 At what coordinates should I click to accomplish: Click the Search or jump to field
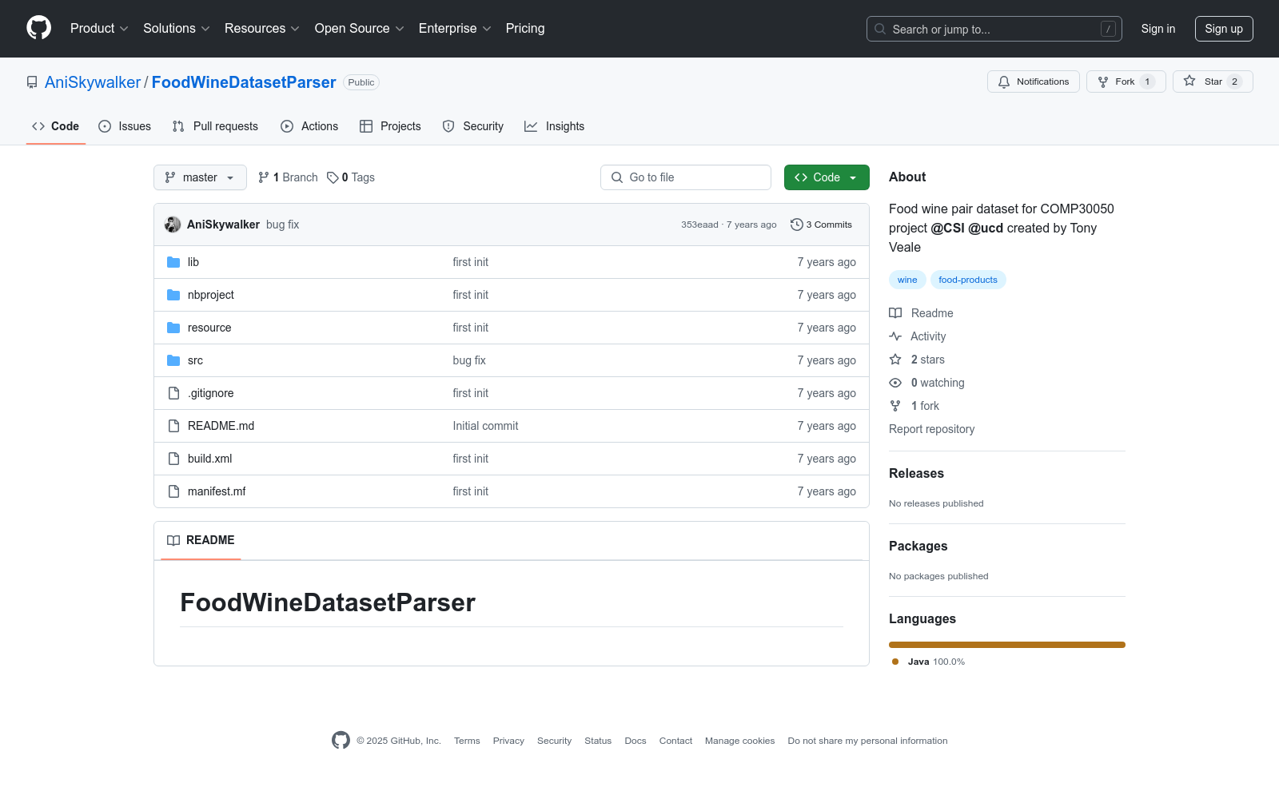click(994, 29)
